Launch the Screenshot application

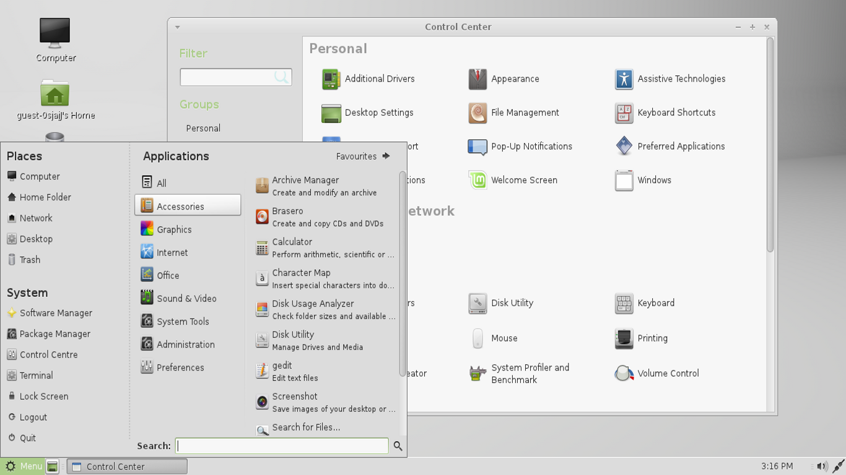coord(326,403)
